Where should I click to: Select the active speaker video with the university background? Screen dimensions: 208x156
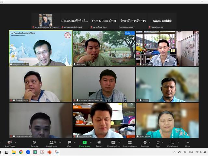click(x=41, y=48)
